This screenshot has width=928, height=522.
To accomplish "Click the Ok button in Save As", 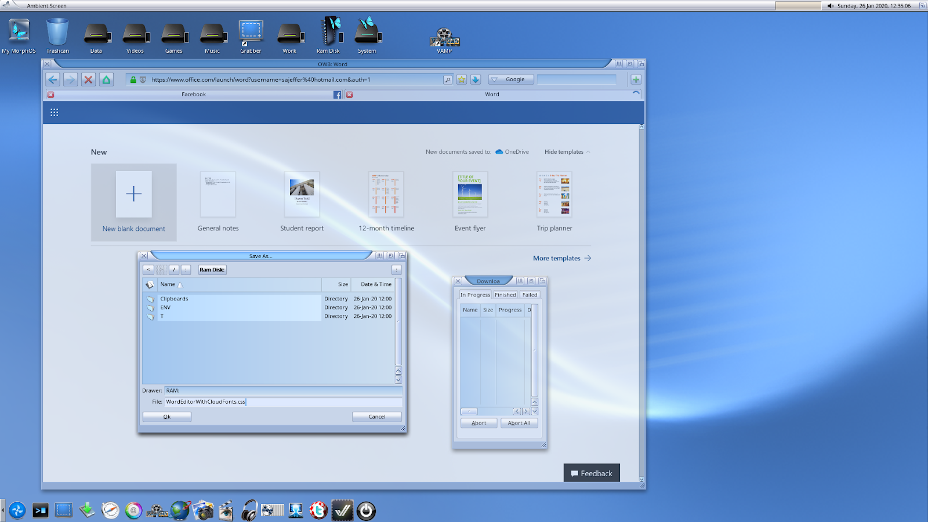I will 167,416.
